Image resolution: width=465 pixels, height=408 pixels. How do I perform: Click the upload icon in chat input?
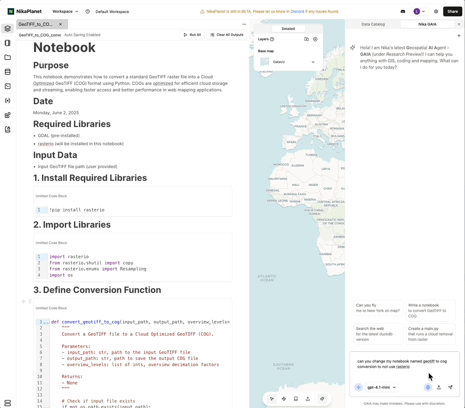(x=439, y=387)
